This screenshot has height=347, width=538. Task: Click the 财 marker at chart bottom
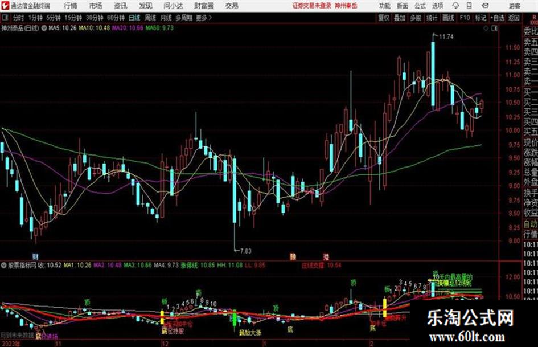[x=35, y=256]
